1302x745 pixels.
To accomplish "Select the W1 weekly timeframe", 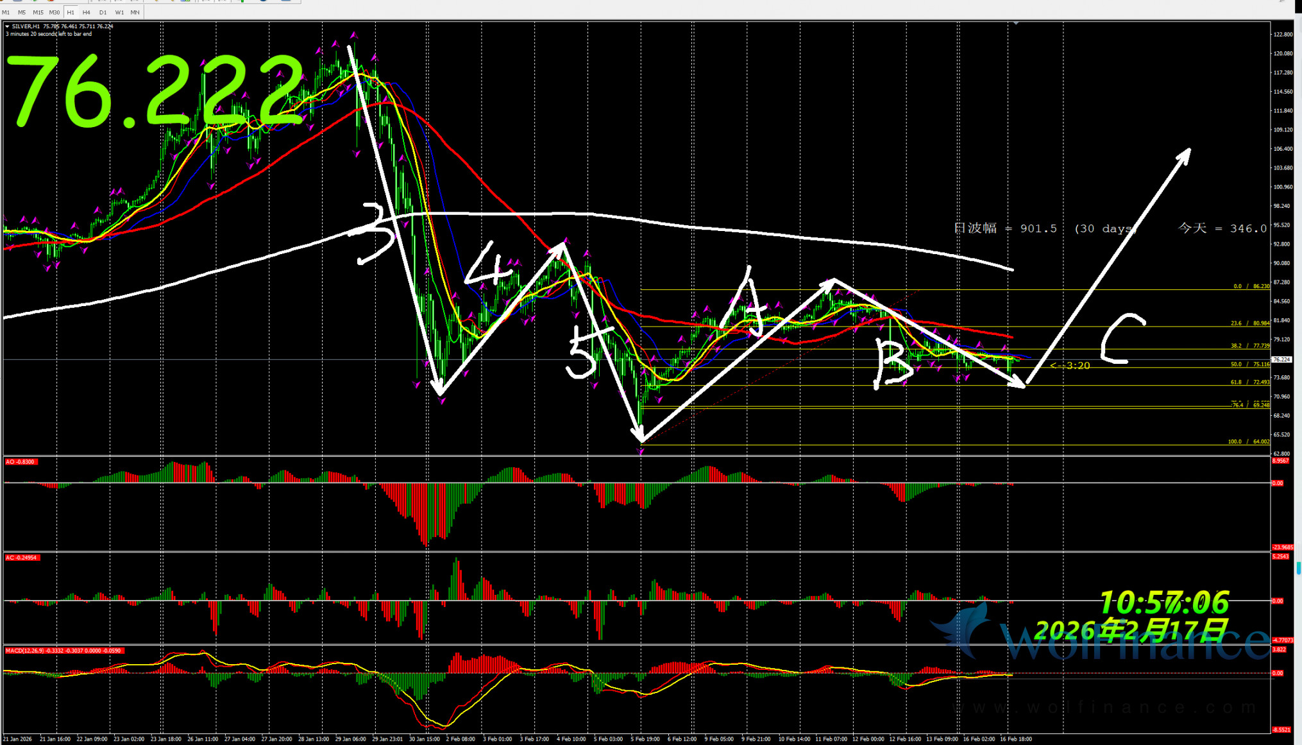I will pos(119,12).
